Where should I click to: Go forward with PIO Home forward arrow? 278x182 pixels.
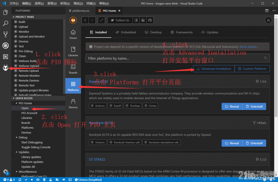[x=92, y=20]
